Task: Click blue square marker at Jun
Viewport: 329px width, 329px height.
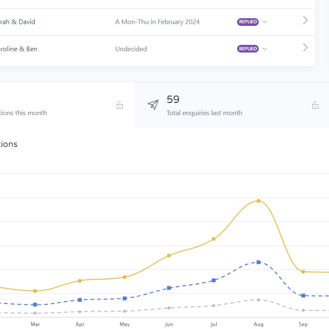Action: click(x=169, y=288)
